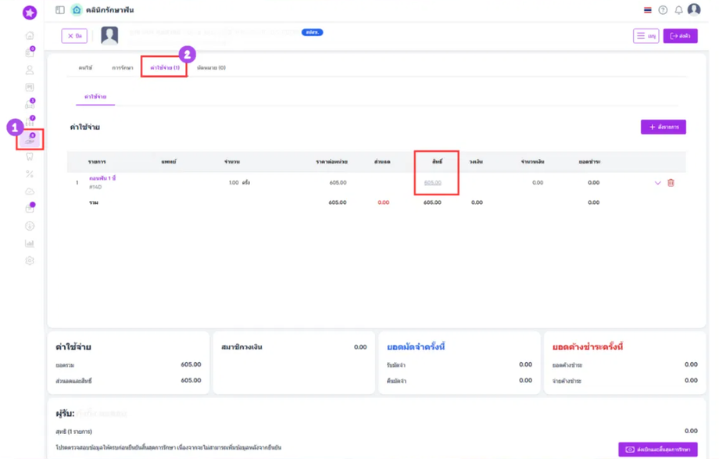Open settings gear in left sidebar

coord(30,261)
